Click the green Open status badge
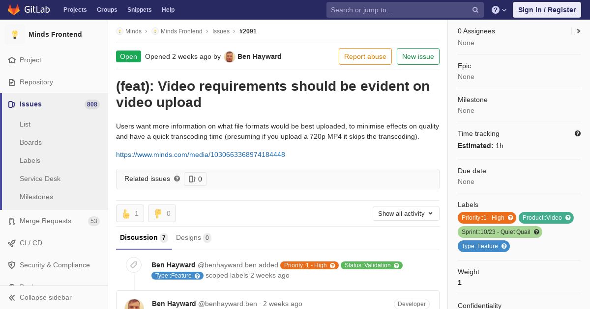 (x=128, y=56)
